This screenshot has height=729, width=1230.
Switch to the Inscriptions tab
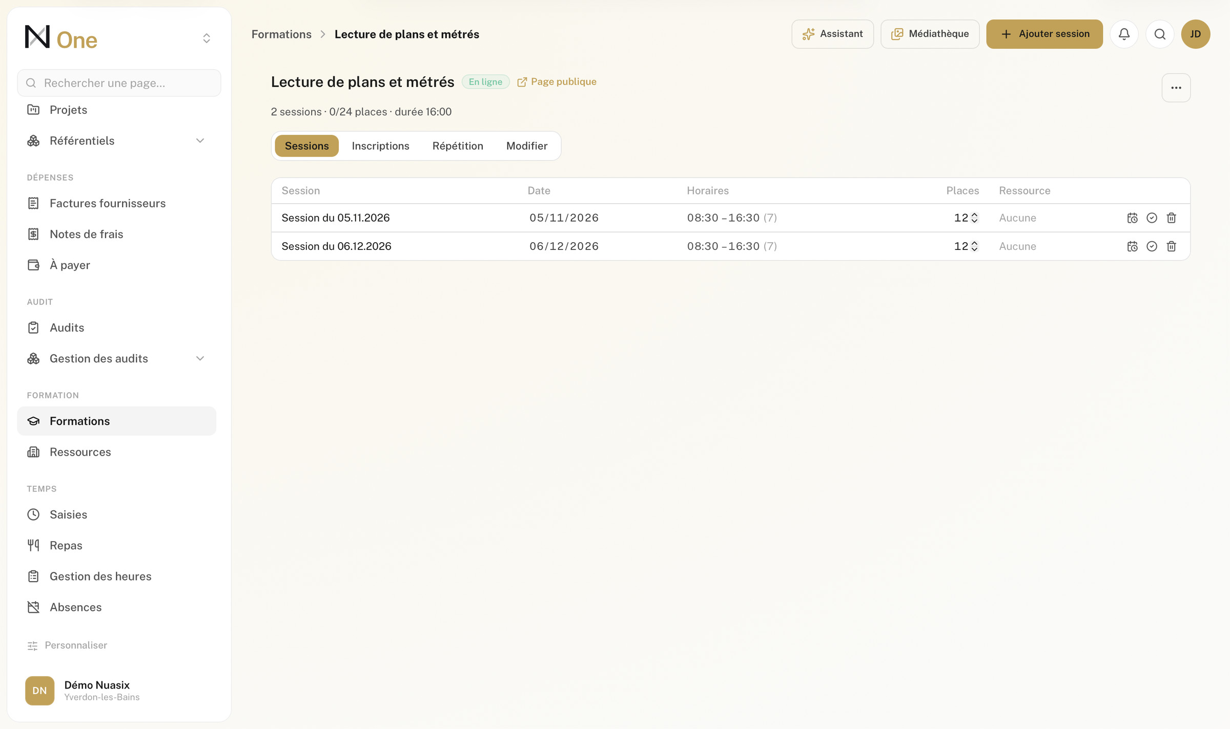pos(380,146)
